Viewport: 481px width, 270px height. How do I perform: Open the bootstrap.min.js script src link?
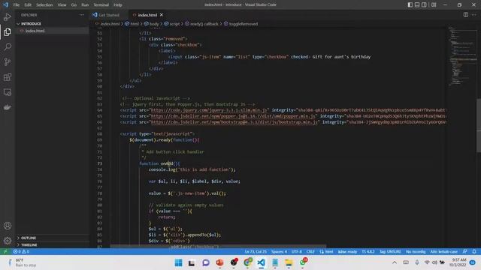point(234,122)
